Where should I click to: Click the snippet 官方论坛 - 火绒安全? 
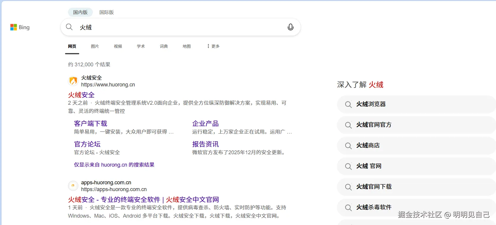pyautogui.click(x=97, y=152)
